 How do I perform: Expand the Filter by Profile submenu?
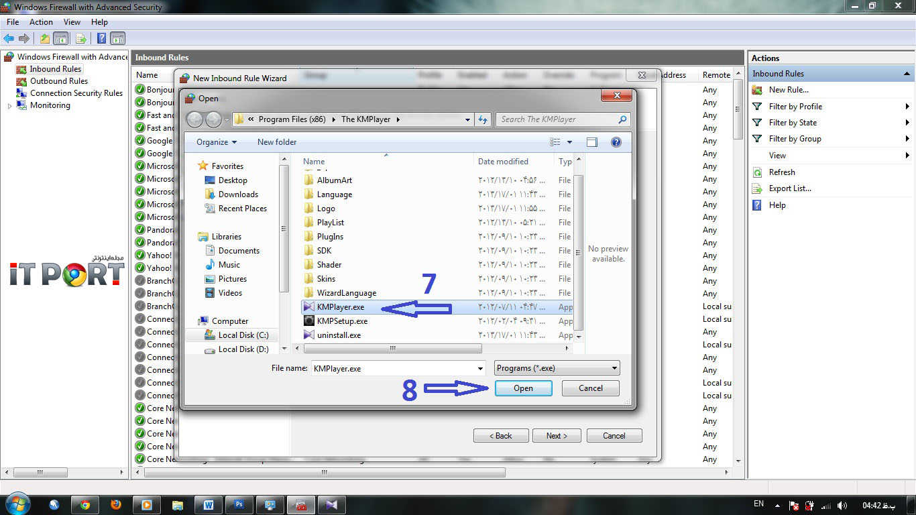(907, 107)
